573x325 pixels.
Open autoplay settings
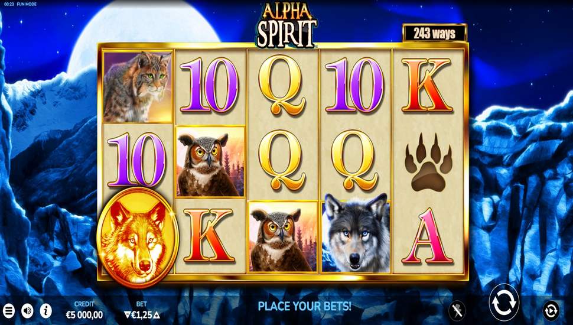pyautogui.click(x=551, y=310)
